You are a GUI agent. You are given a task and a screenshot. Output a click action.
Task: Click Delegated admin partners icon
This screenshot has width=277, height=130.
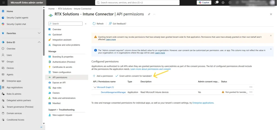click(x=3, y=100)
